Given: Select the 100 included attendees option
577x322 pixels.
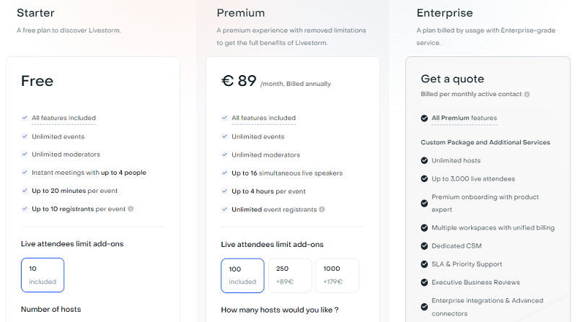Looking at the screenshot, I should [x=242, y=276].
